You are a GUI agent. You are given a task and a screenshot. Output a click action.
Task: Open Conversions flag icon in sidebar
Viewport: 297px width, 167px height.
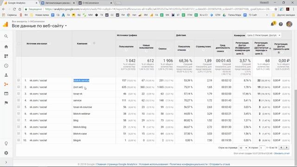click(x=6, y=103)
